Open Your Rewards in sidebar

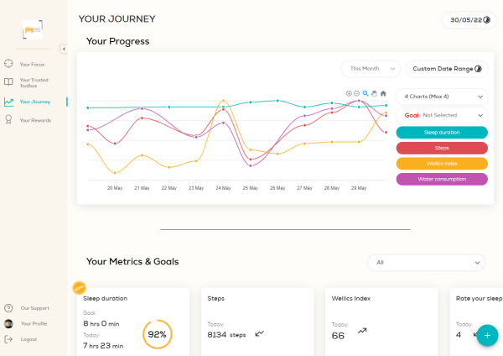click(x=34, y=121)
